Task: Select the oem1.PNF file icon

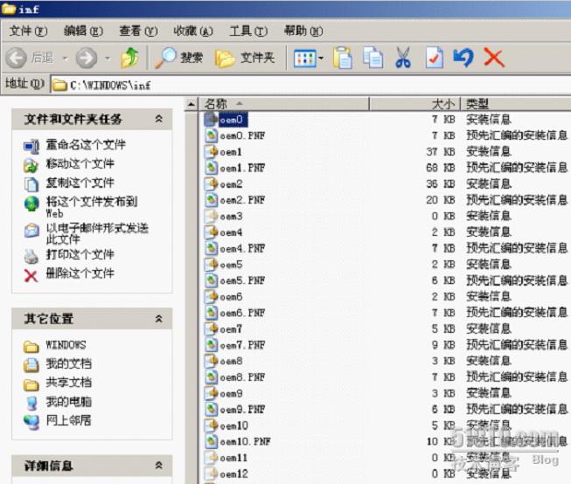Action: (x=212, y=168)
